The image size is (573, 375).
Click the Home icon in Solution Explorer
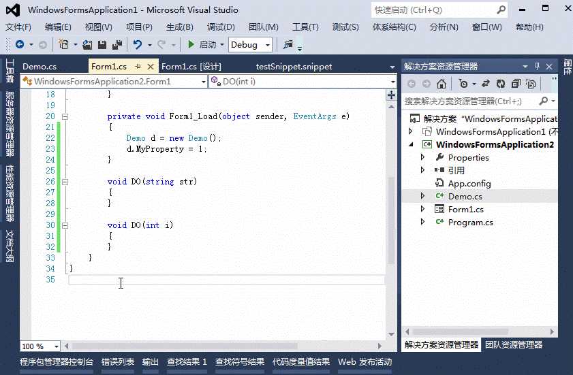[x=442, y=84]
